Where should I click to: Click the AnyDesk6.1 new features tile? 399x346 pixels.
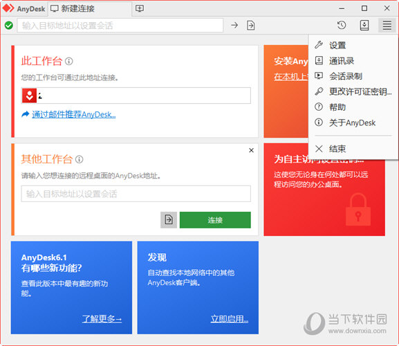pyautogui.click(x=71, y=288)
